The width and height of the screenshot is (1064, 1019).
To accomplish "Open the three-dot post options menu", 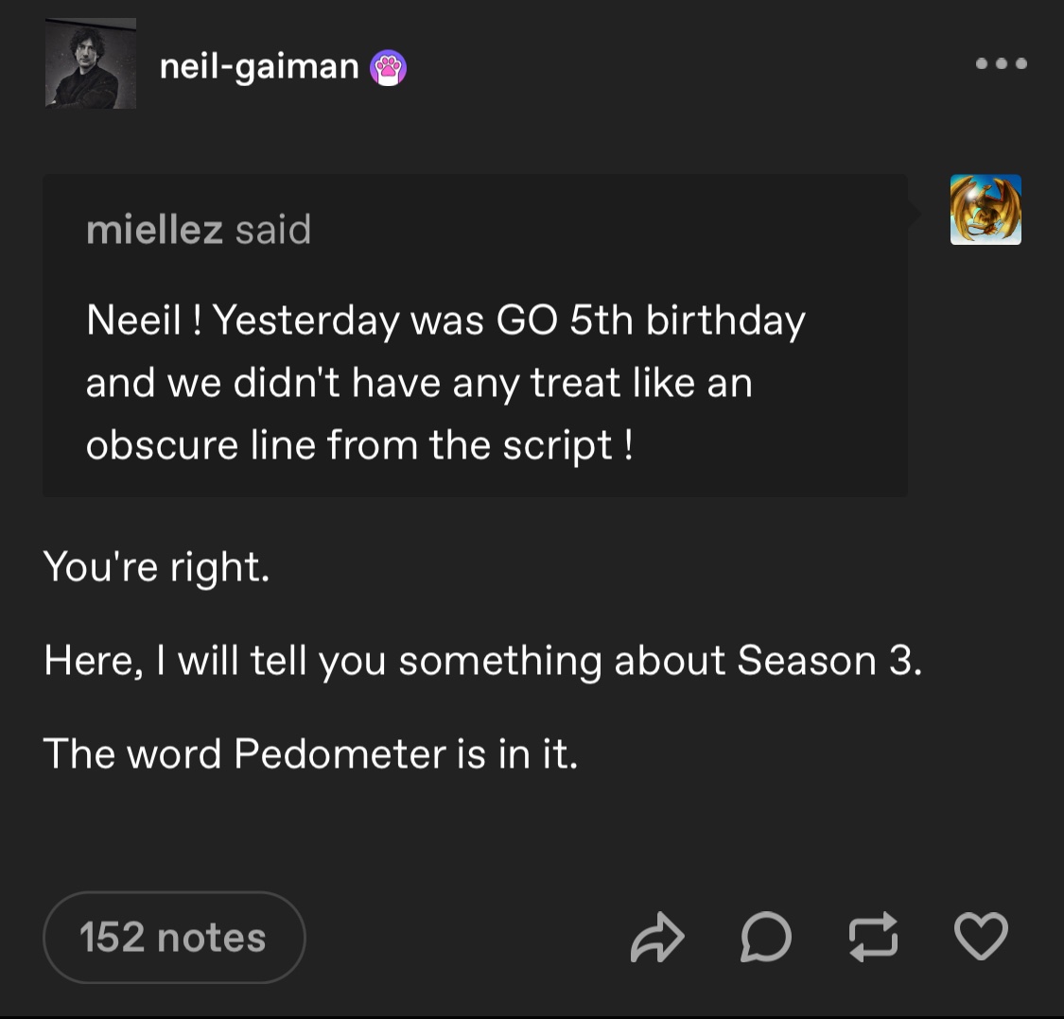I will tap(1001, 64).
